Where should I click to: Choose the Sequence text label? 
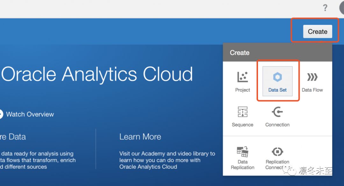pyautogui.click(x=243, y=125)
